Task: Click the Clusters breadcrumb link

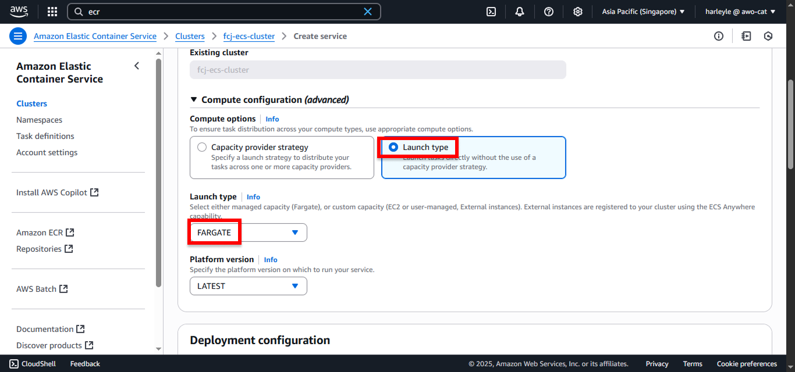Action: [190, 36]
